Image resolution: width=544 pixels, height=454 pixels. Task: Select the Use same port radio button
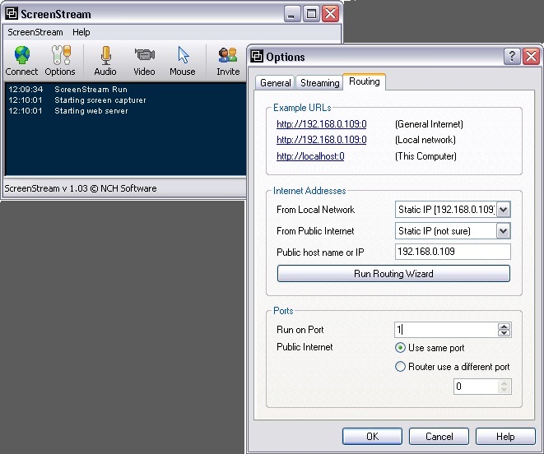pyautogui.click(x=400, y=348)
